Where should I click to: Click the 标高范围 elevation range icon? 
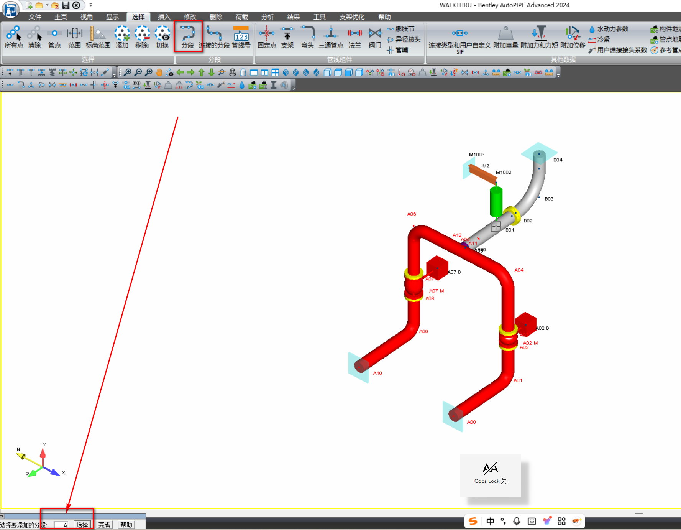(x=98, y=37)
